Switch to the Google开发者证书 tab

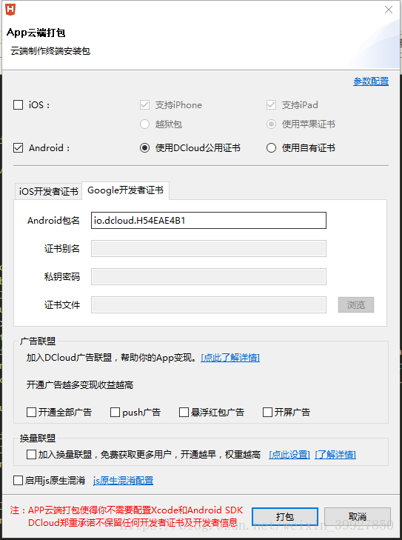tap(125, 190)
